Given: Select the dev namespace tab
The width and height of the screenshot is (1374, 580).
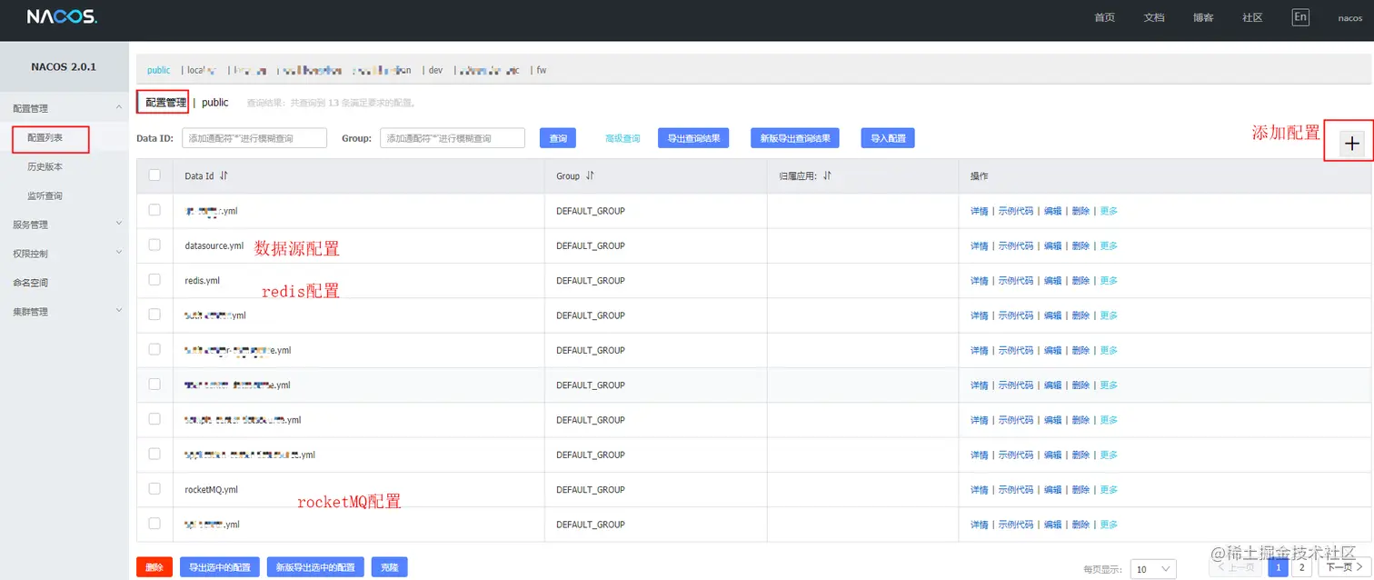Looking at the screenshot, I should tap(435, 70).
